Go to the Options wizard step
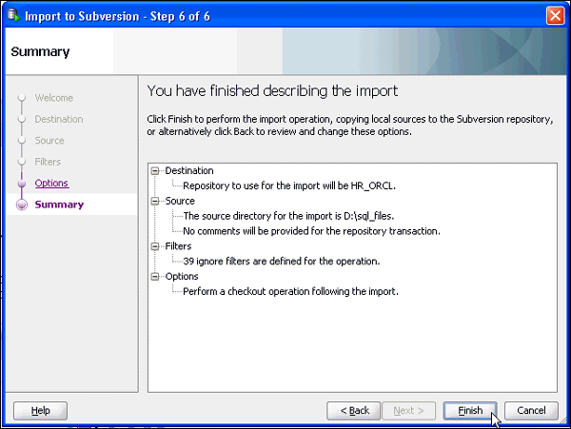This screenshot has height=429, width=571. pos(51,184)
